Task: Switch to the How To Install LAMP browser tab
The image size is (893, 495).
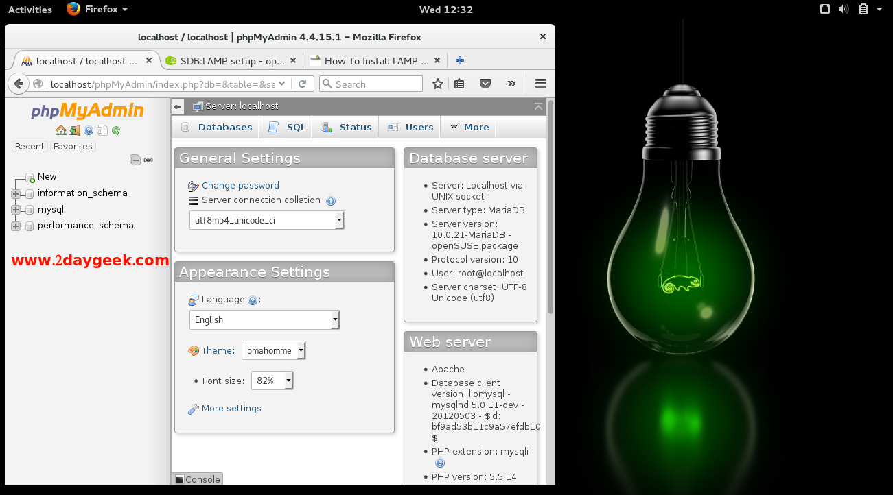Action: click(375, 61)
